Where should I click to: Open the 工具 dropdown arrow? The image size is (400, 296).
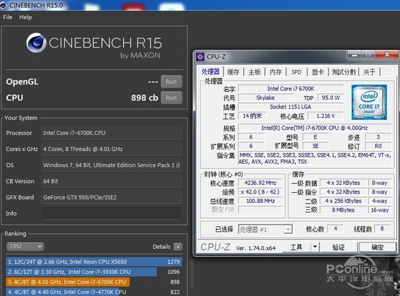(x=315, y=247)
